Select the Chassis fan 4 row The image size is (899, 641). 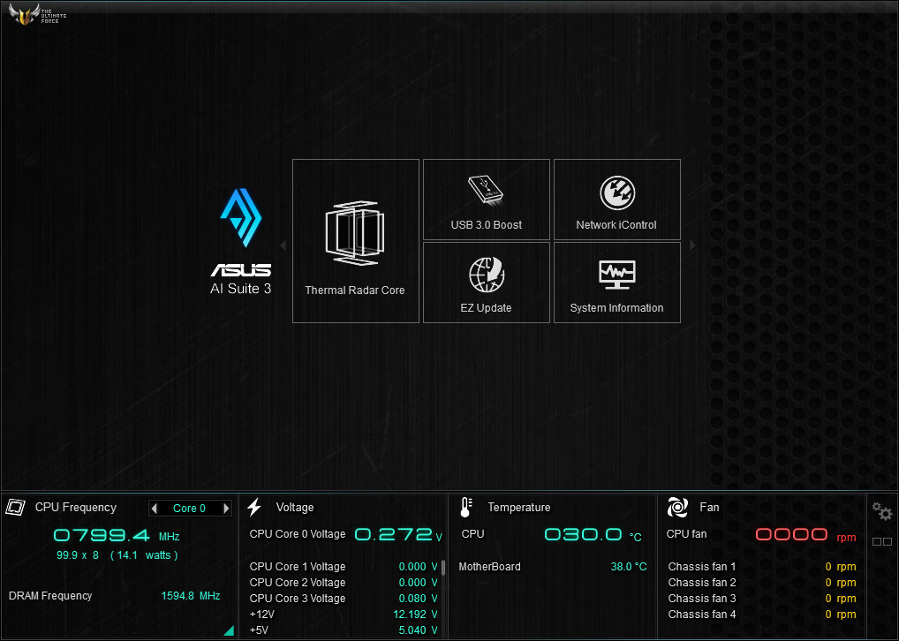pos(762,615)
